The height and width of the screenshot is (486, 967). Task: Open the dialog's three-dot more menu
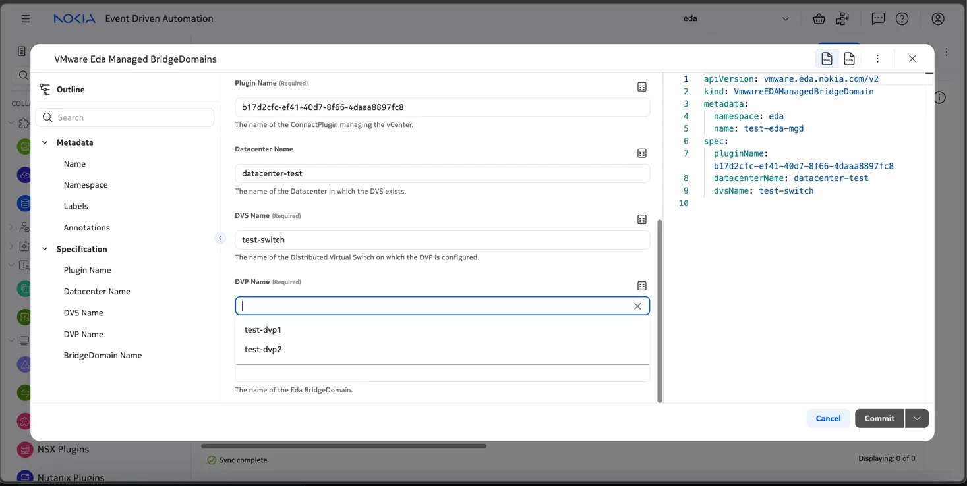[x=877, y=59]
